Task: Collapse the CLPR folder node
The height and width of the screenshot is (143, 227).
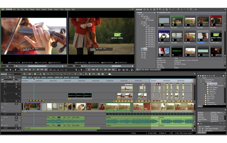Action: click(x=142, y=26)
